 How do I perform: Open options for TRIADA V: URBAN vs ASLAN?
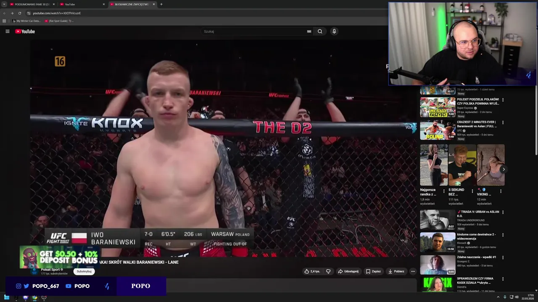pos(503,212)
